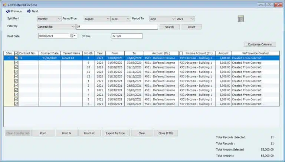Click the JV. No. input field

[127, 36]
